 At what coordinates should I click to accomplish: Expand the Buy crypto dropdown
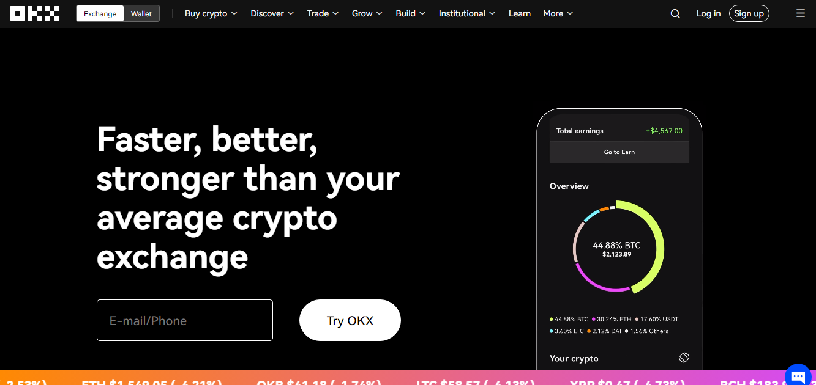pos(211,13)
